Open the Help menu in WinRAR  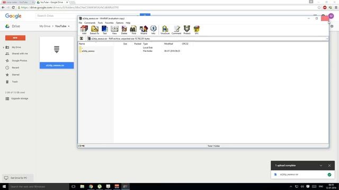pyautogui.click(x=128, y=23)
